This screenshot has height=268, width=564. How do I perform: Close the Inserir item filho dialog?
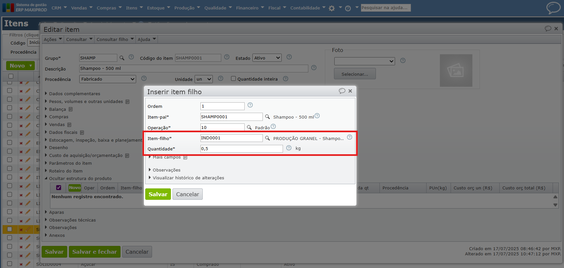click(x=350, y=91)
